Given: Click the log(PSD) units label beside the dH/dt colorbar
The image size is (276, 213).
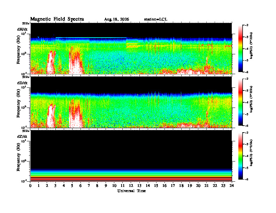Looking at the screenshot, I should pos(251,46).
